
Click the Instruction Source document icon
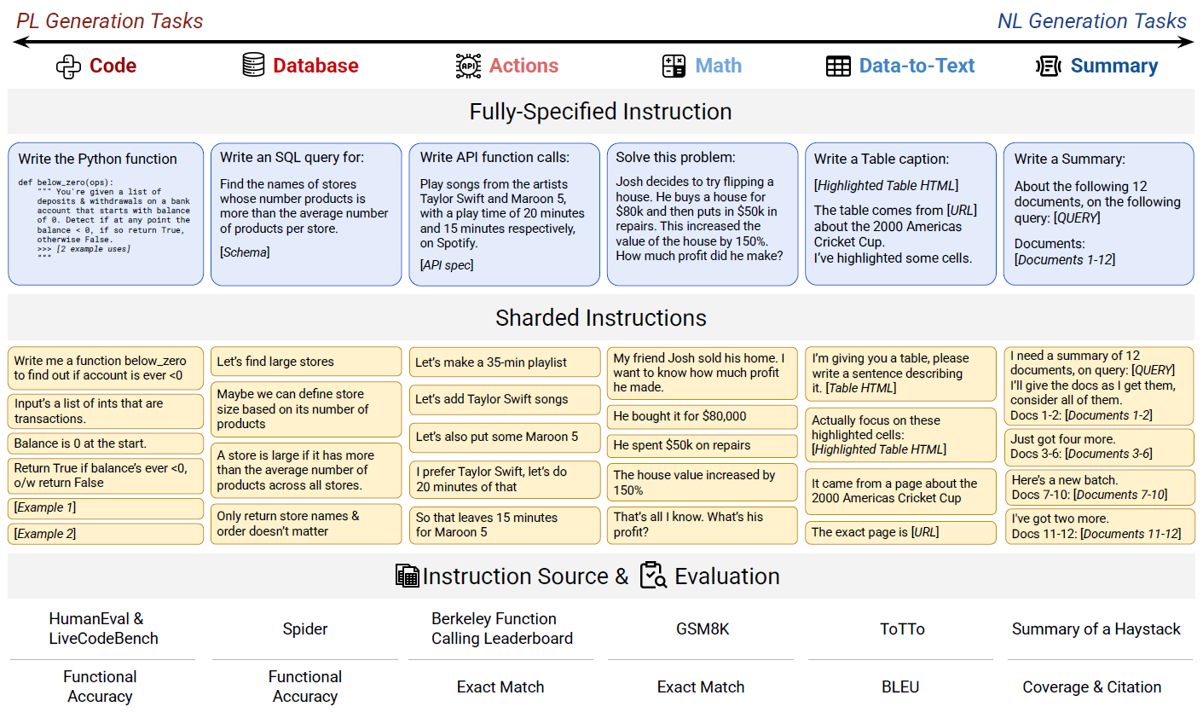(407, 576)
